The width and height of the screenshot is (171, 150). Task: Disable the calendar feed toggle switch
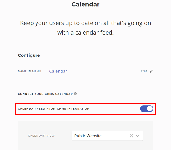(x=147, y=109)
